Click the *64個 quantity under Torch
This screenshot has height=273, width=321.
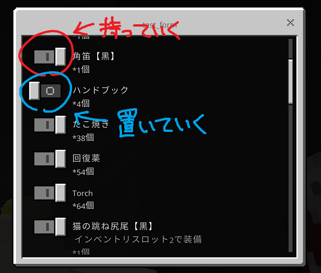click(x=83, y=205)
